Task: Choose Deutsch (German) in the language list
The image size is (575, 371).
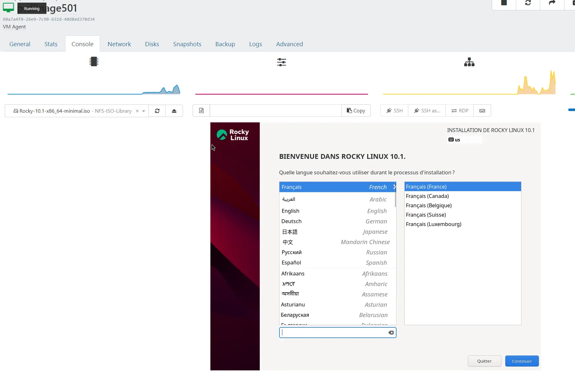Action: [x=337, y=221]
